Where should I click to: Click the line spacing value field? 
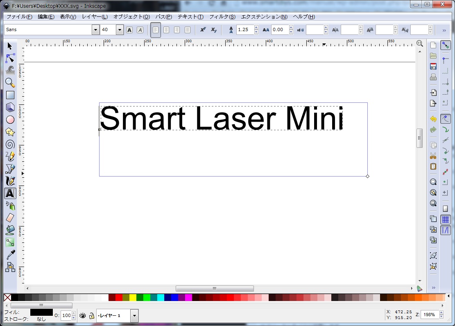pyautogui.click(x=245, y=29)
